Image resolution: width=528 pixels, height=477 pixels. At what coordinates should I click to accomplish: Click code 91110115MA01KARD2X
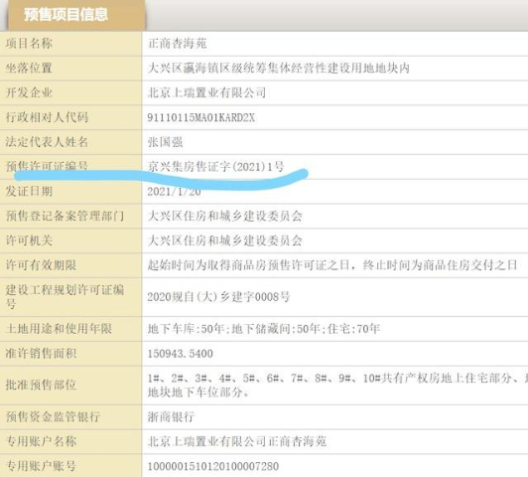tap(201, 117)
